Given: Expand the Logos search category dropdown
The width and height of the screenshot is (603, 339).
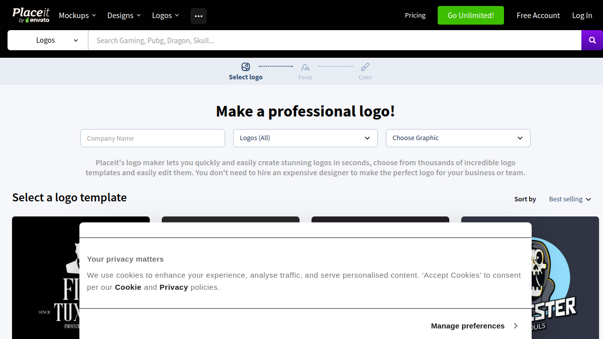Looking at the screenshot, I should click(x=48, y=40).
